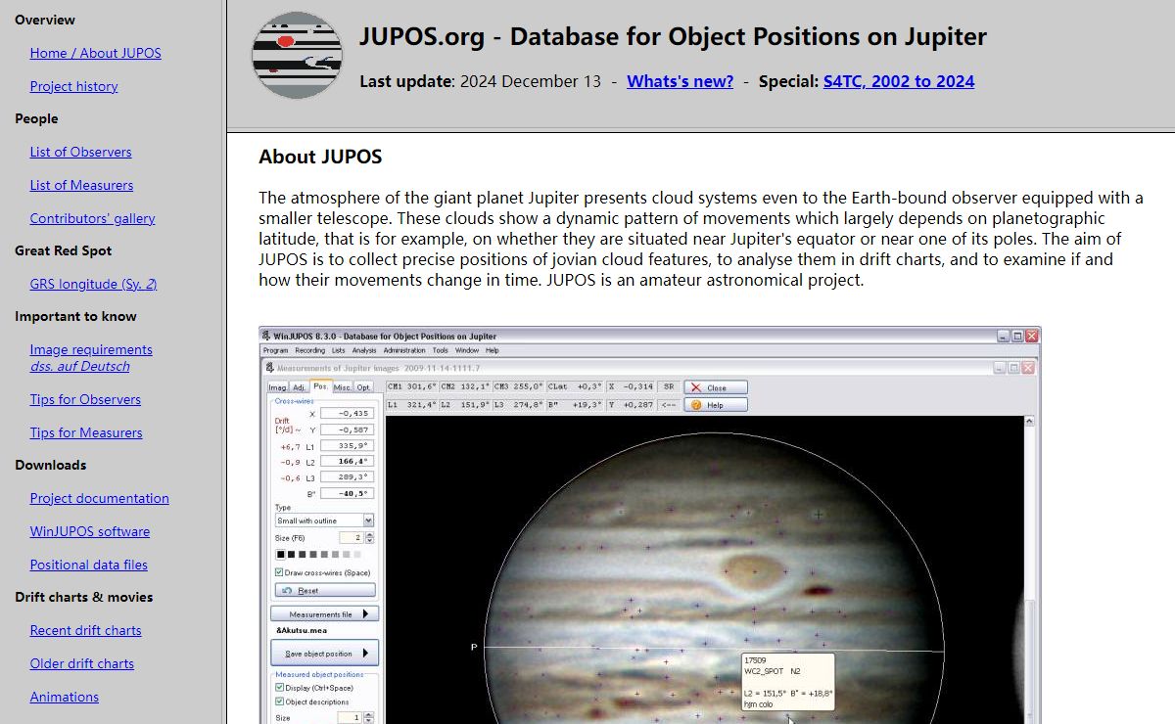1175x724 pixels.
Task: Click the Analysis menu in WinJUPOS screenshot
Action: click(364, 350)
